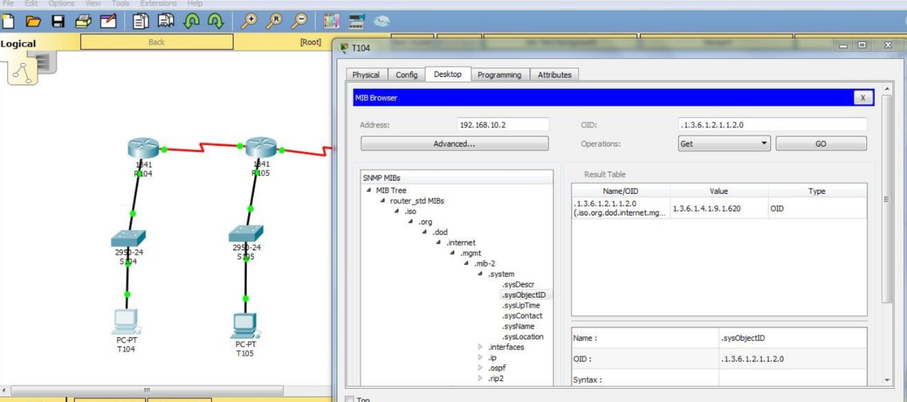Click the New file icon in toolbar
Viewport: 907px width, 402px height.
point(8,22)
